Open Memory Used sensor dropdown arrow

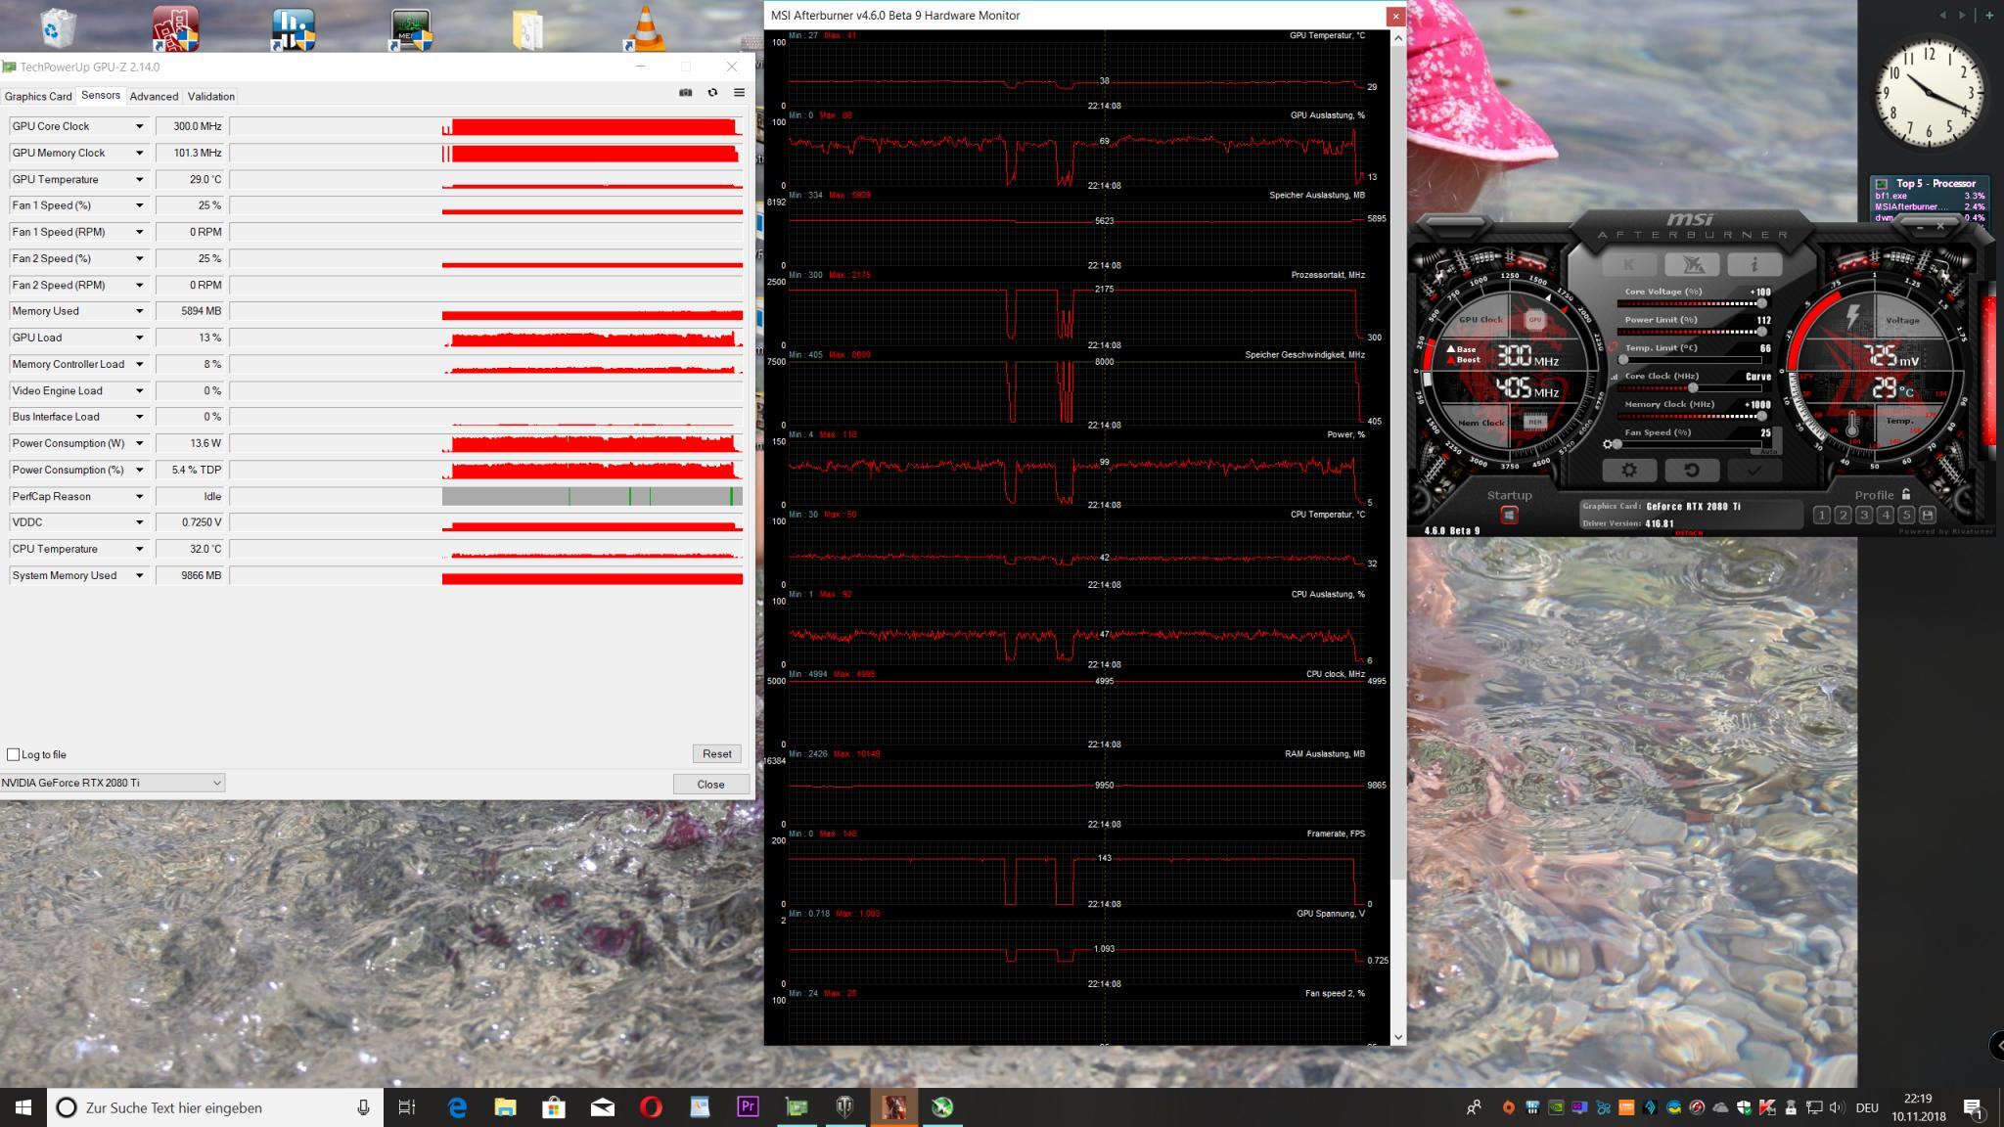139,311
